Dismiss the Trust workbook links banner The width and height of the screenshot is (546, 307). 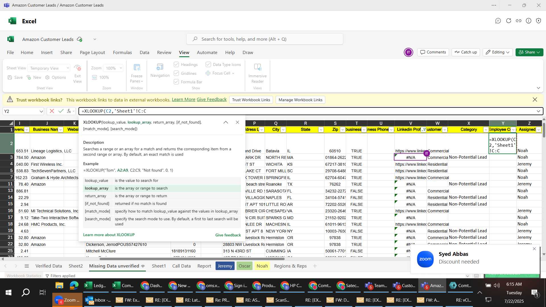pos(535,100)
